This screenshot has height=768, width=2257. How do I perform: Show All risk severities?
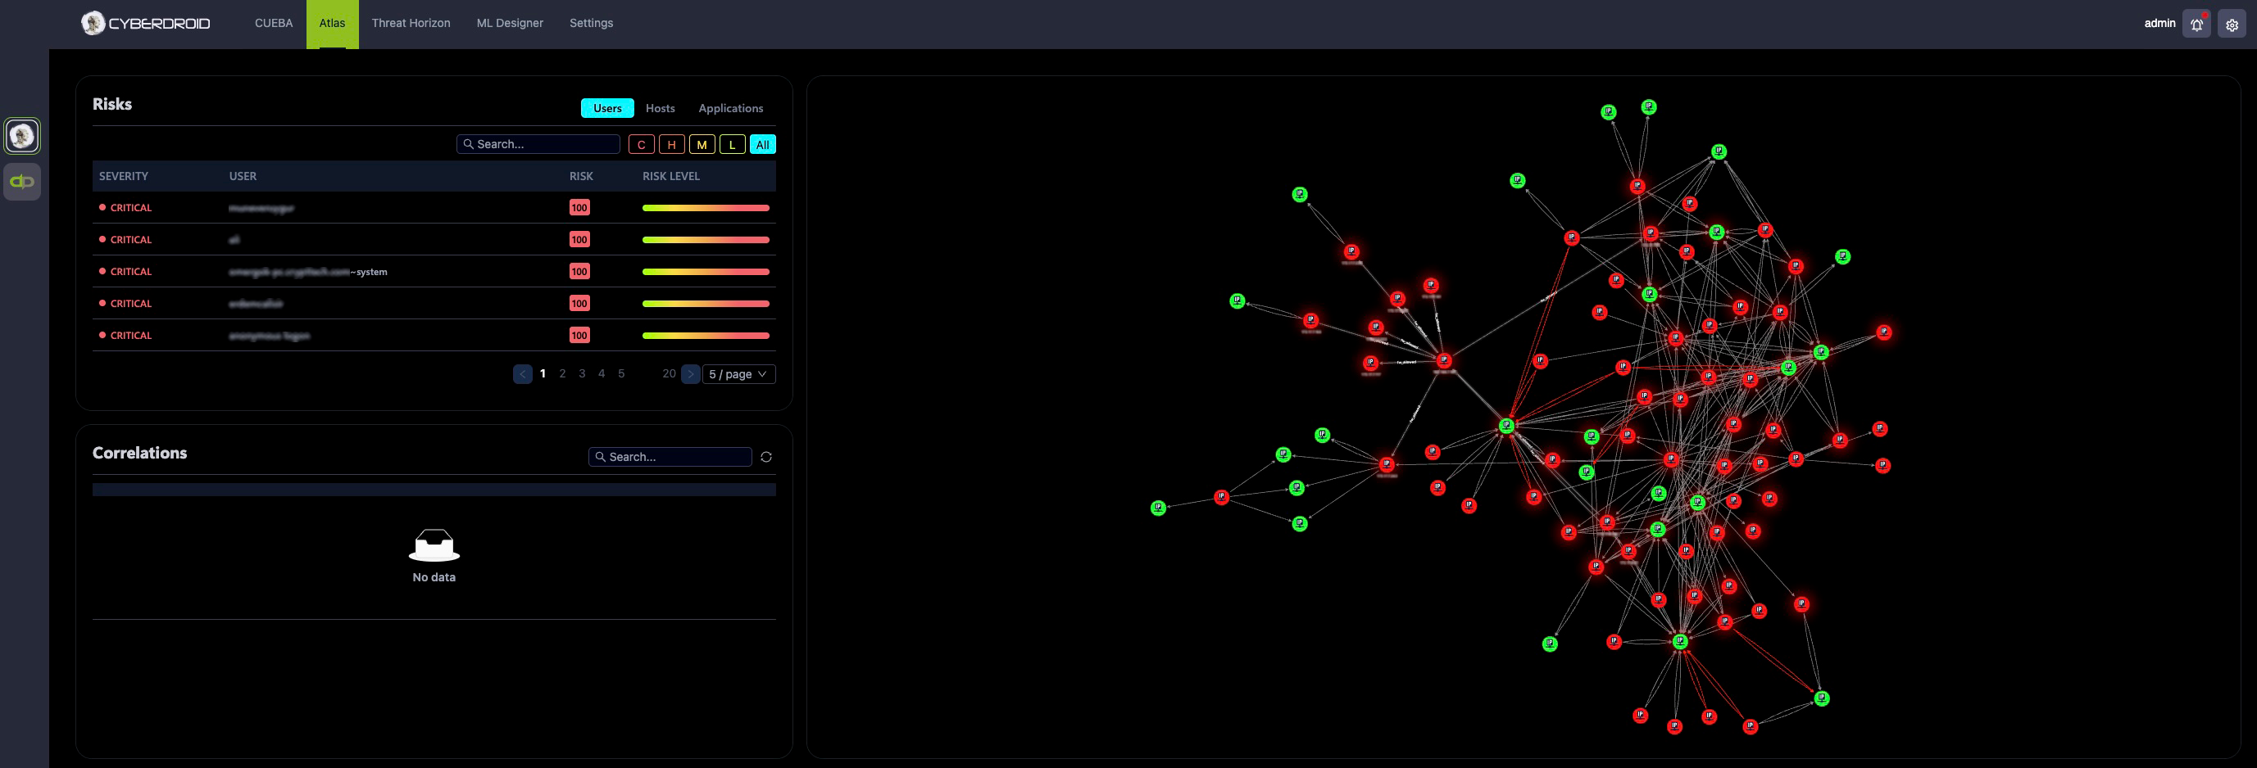coord(762,144)
